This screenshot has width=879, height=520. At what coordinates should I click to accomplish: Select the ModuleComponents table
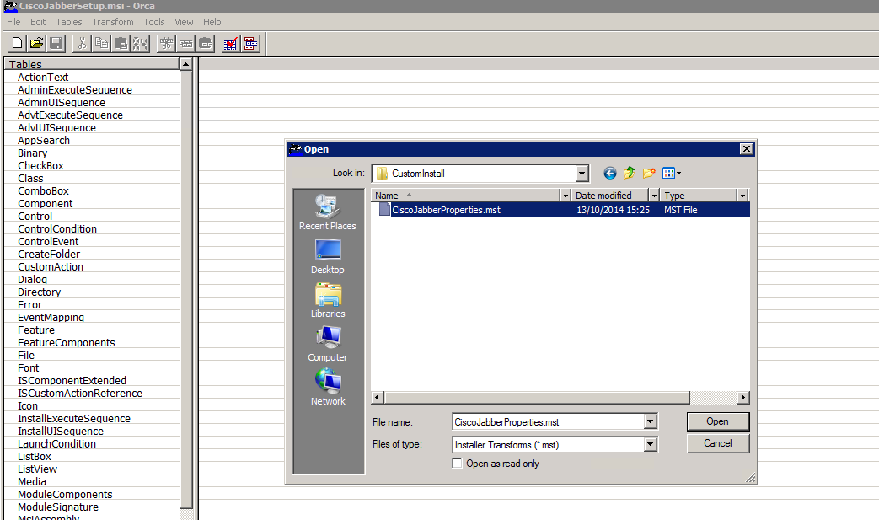(65, 494)
